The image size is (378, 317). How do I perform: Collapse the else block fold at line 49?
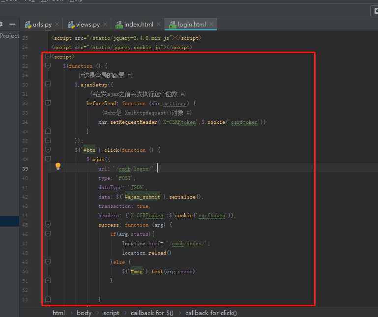[x=48, y=262]
